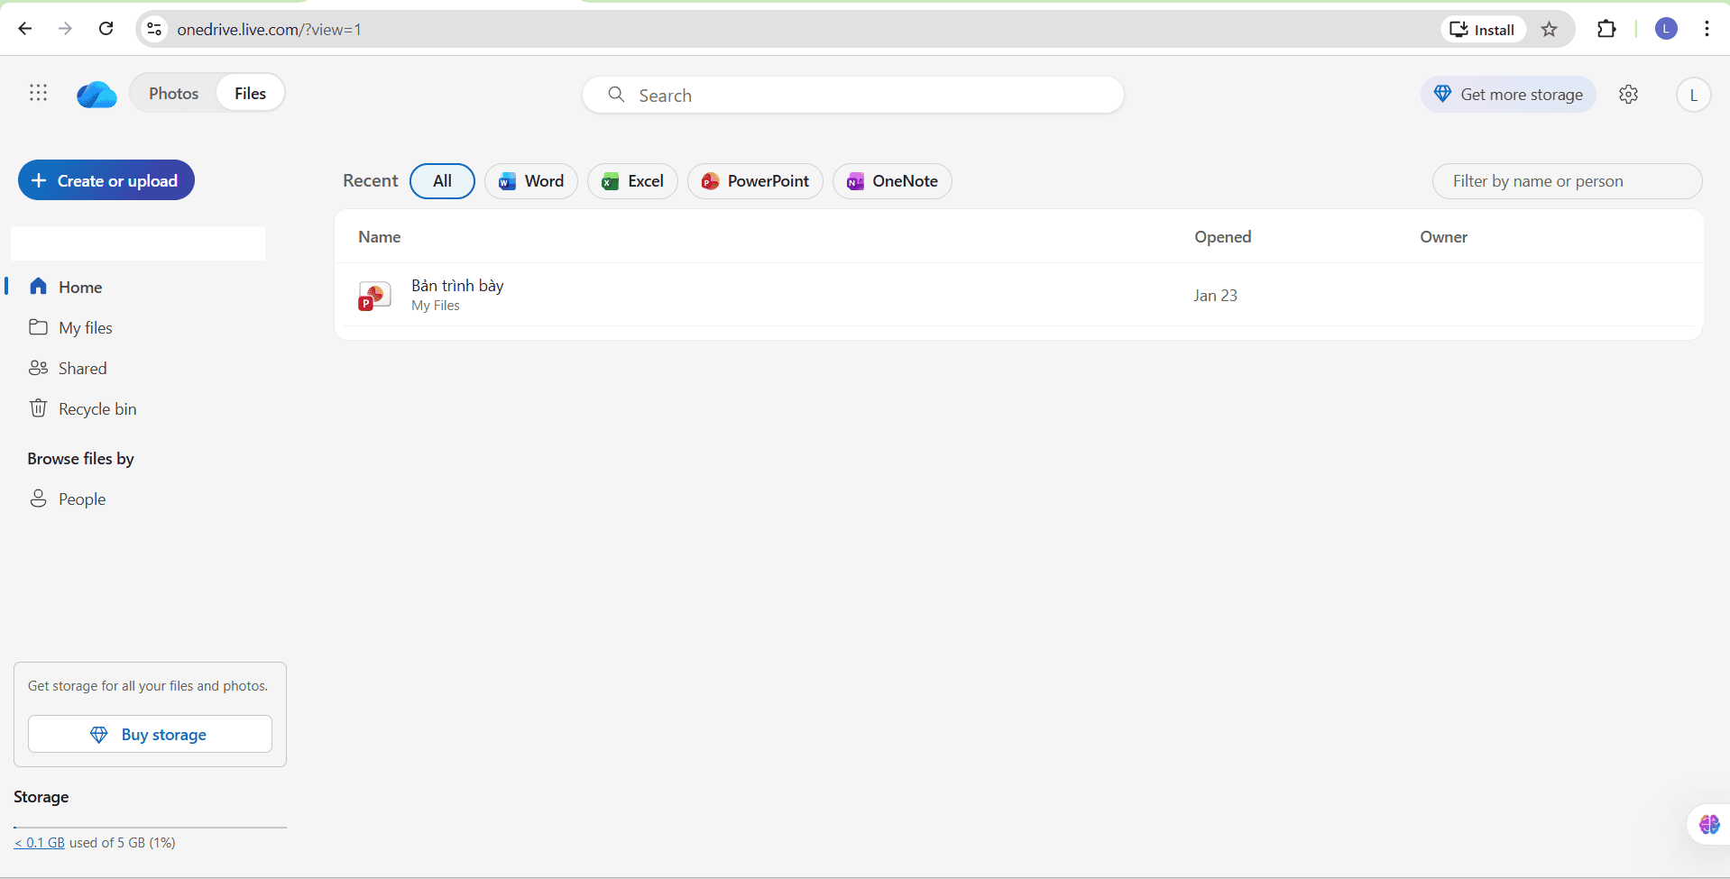Filter recent files by Word
Screen dimensions: 1730x879
530,180
